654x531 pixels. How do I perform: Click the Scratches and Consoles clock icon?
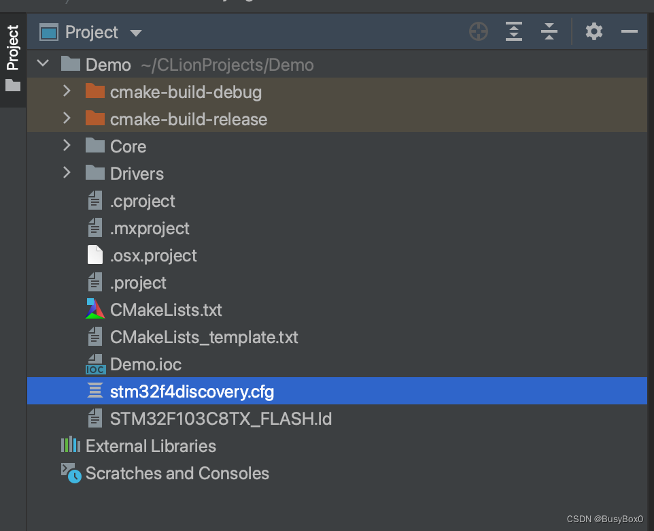[71, 473]
